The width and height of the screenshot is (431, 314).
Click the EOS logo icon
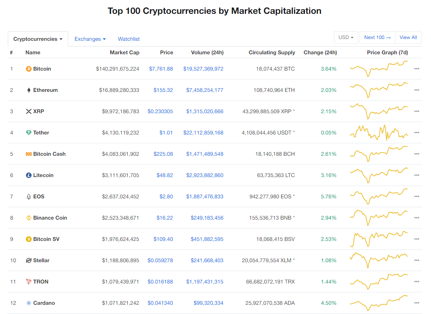tap(29, 197)
